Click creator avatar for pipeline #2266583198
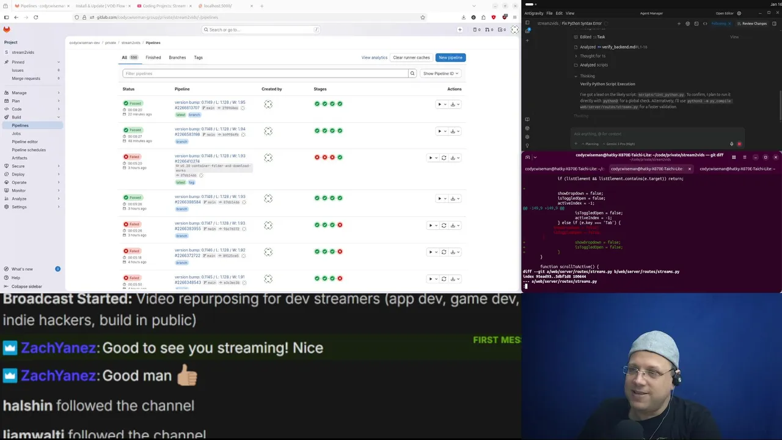The width and height of the screenshot is (782, 440). pyautogui.click(x=268, y=131)
